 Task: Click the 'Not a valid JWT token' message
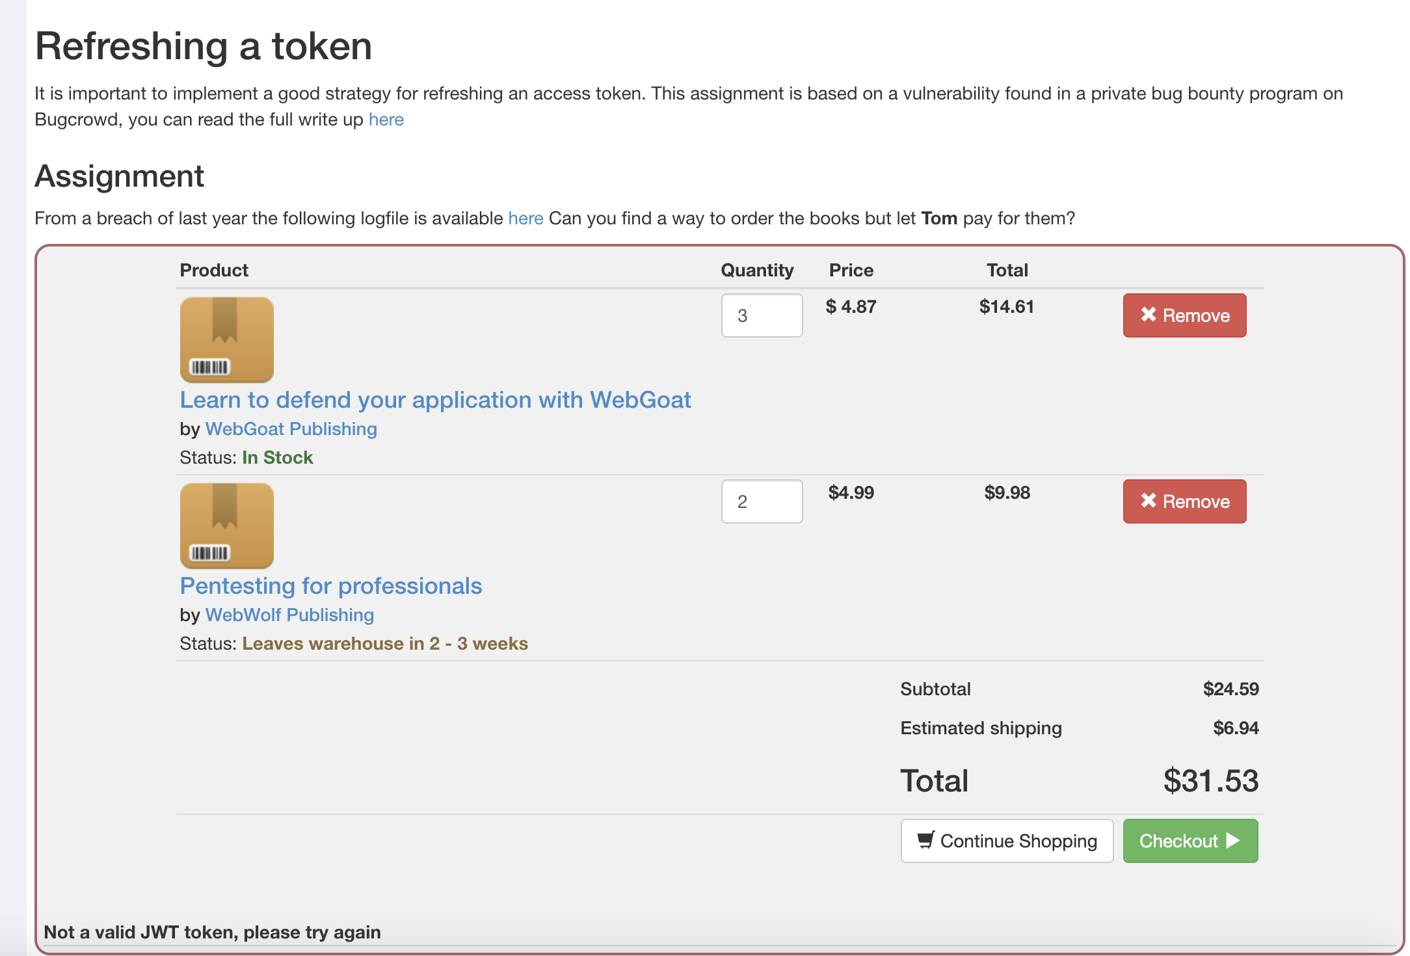[x=212, y=932]
